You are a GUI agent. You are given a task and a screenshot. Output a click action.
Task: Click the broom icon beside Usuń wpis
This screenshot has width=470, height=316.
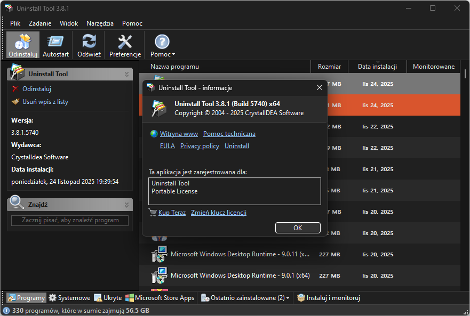15,102
